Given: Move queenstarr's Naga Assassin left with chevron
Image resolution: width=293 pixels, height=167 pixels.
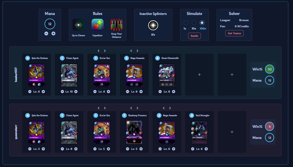Looking at the screenshot, I should [164, 108].
